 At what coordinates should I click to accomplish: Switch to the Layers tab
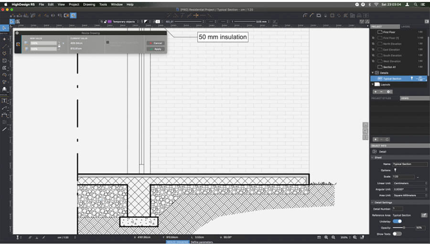point(405,26)
